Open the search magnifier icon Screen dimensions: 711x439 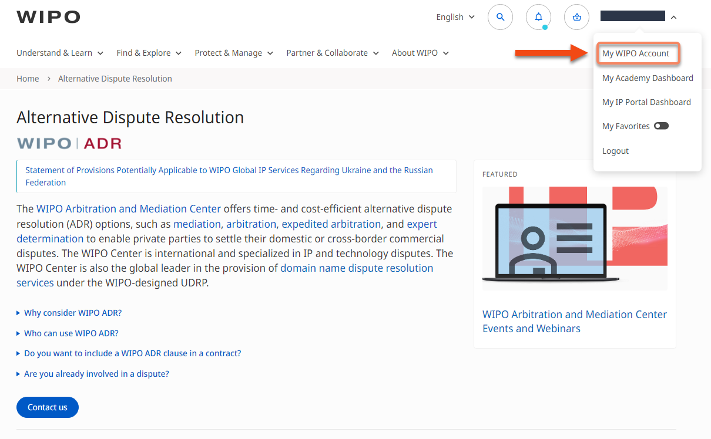[500, 18]
